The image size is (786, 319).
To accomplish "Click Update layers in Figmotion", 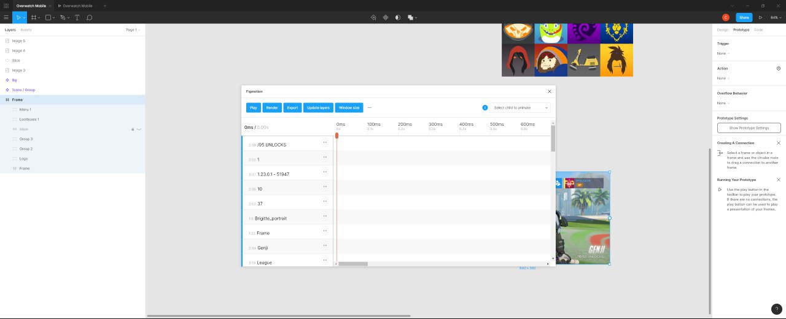I will (318, 107).
